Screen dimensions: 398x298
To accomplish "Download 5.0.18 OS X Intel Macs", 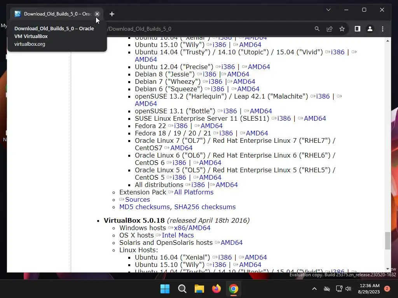I will 178,235.
